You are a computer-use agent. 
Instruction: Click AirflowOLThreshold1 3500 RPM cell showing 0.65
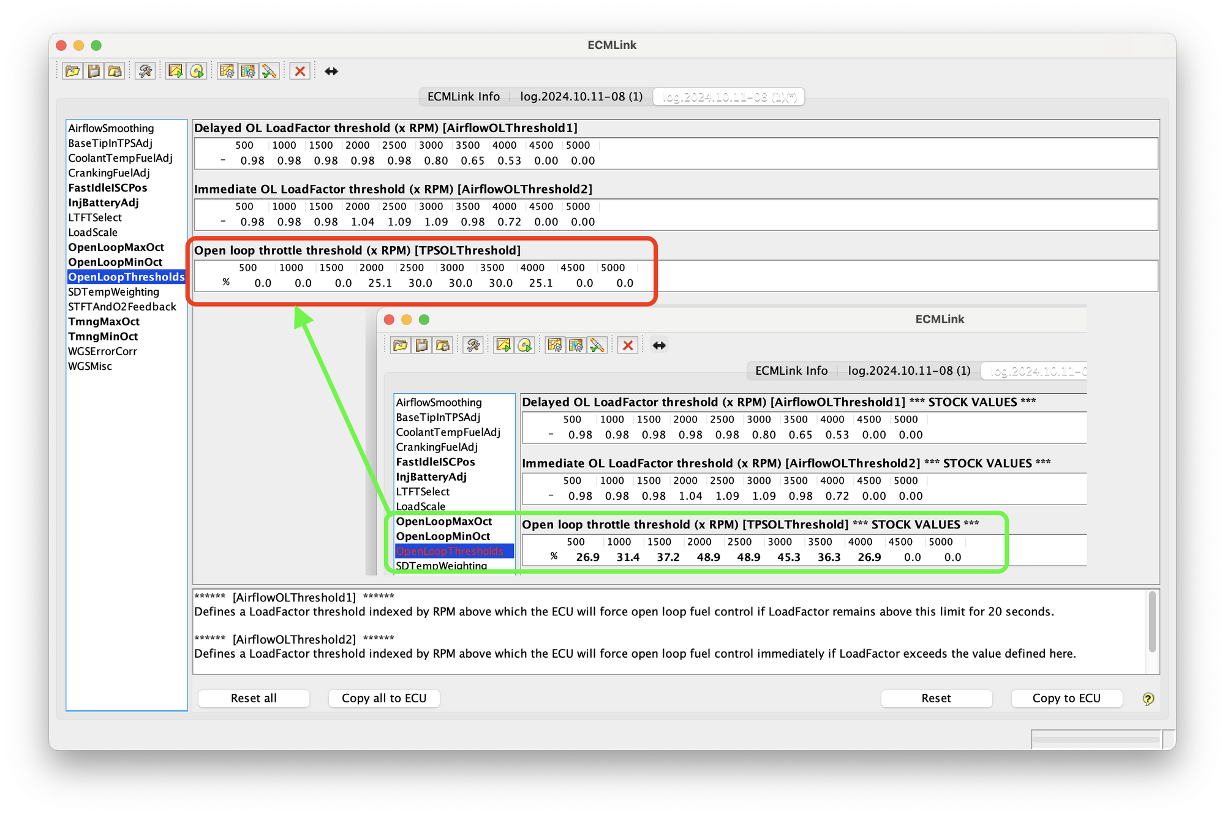click(472, 161)
